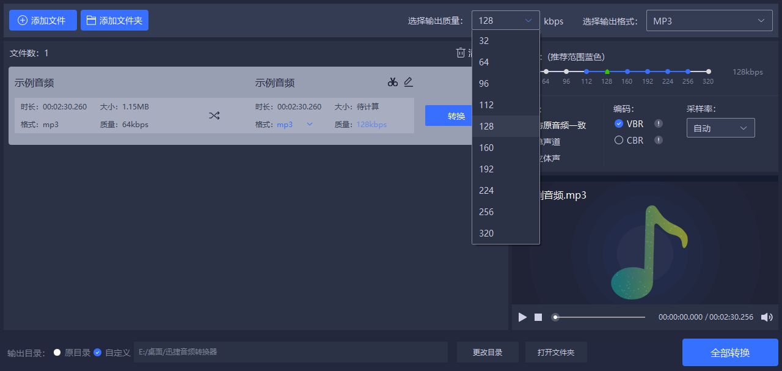
Task: Click the 添加文件 button
Action: tap(43, 20)
